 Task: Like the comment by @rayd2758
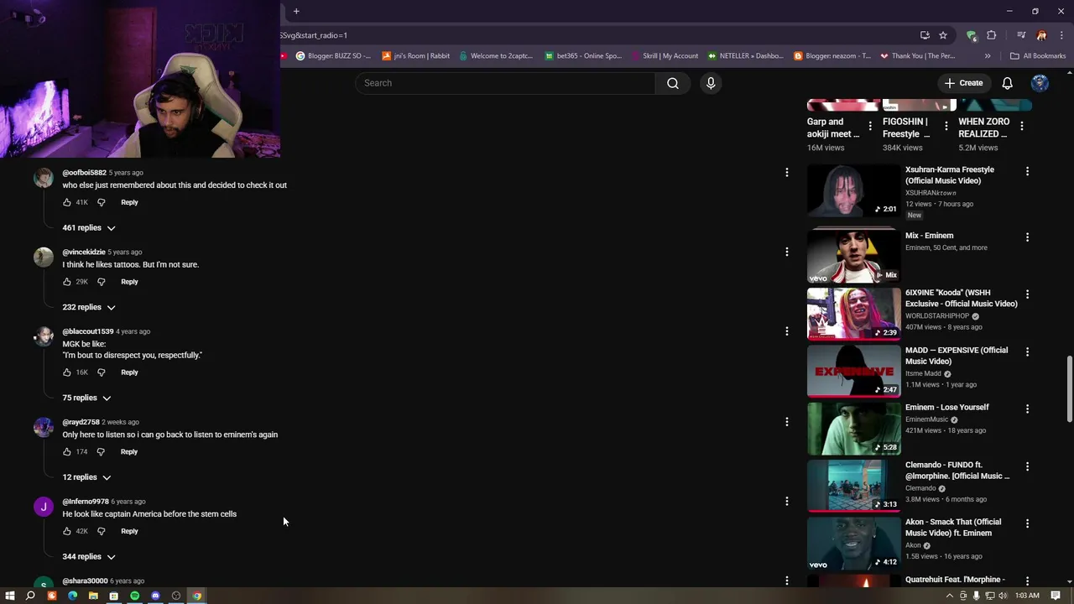(x=67, y=452)
